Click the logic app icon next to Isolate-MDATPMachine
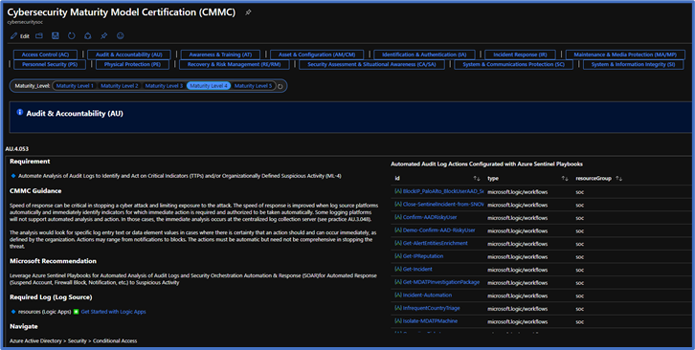The image size is (695, 350). tap(398, 320)
